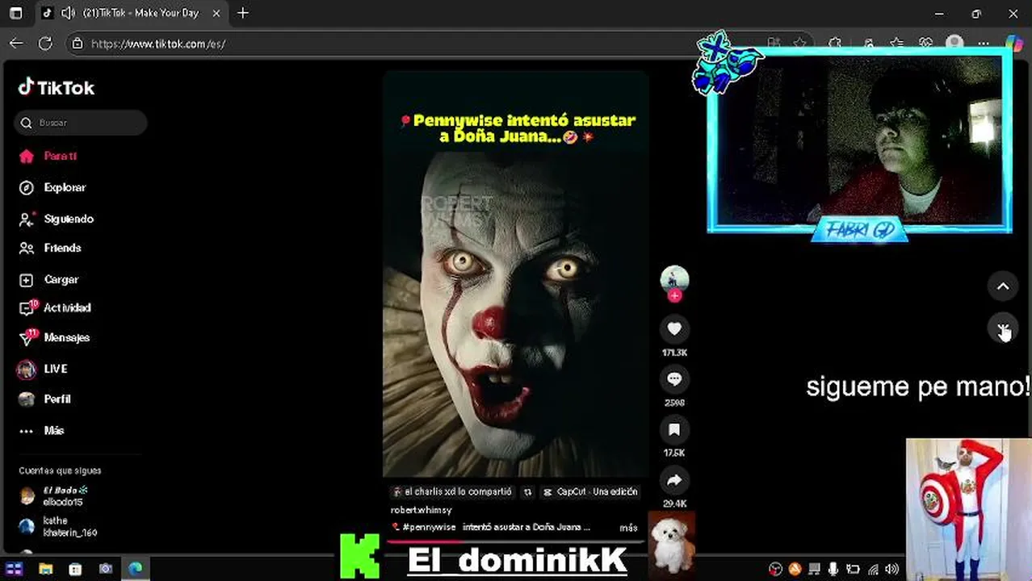Click the #pennywise hashtag
Viewport: 1032px width, 581px height.
point(429,527)
